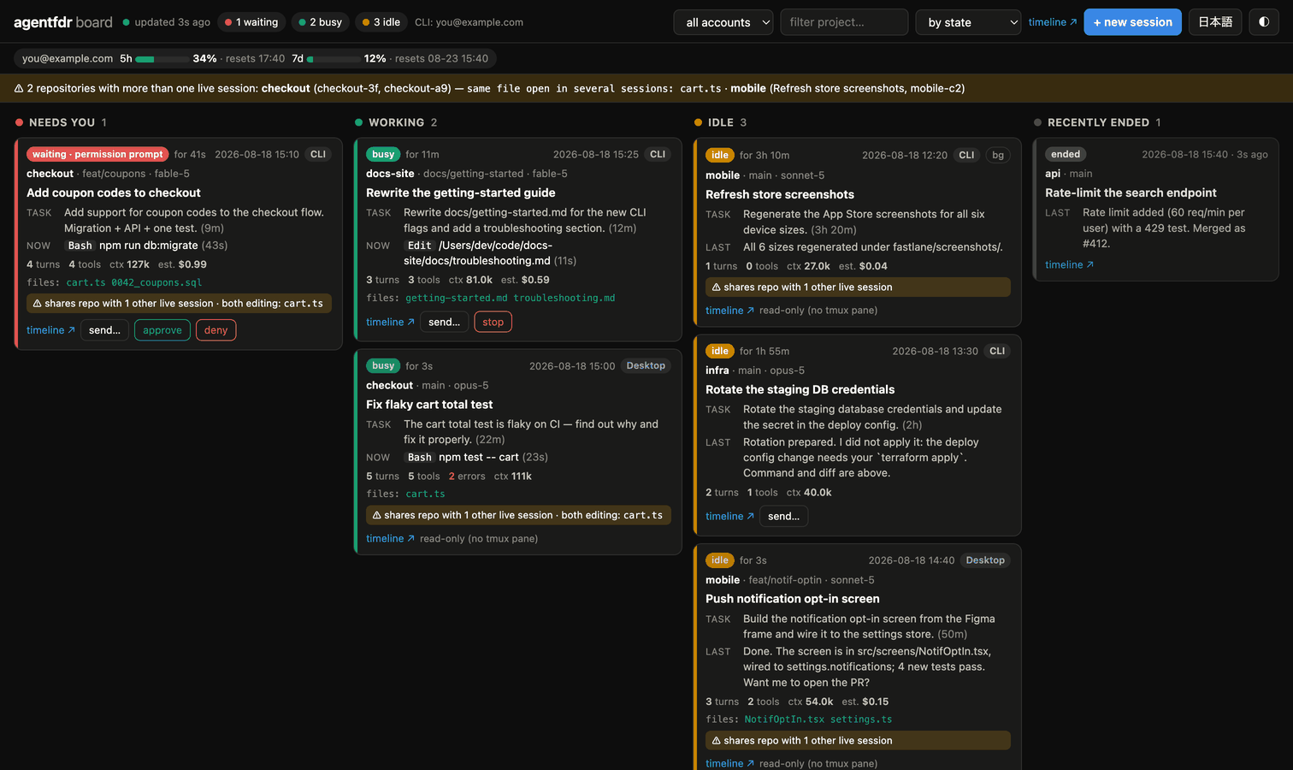
Task: Open send... on Add coupon codes card
Action: 104,330
